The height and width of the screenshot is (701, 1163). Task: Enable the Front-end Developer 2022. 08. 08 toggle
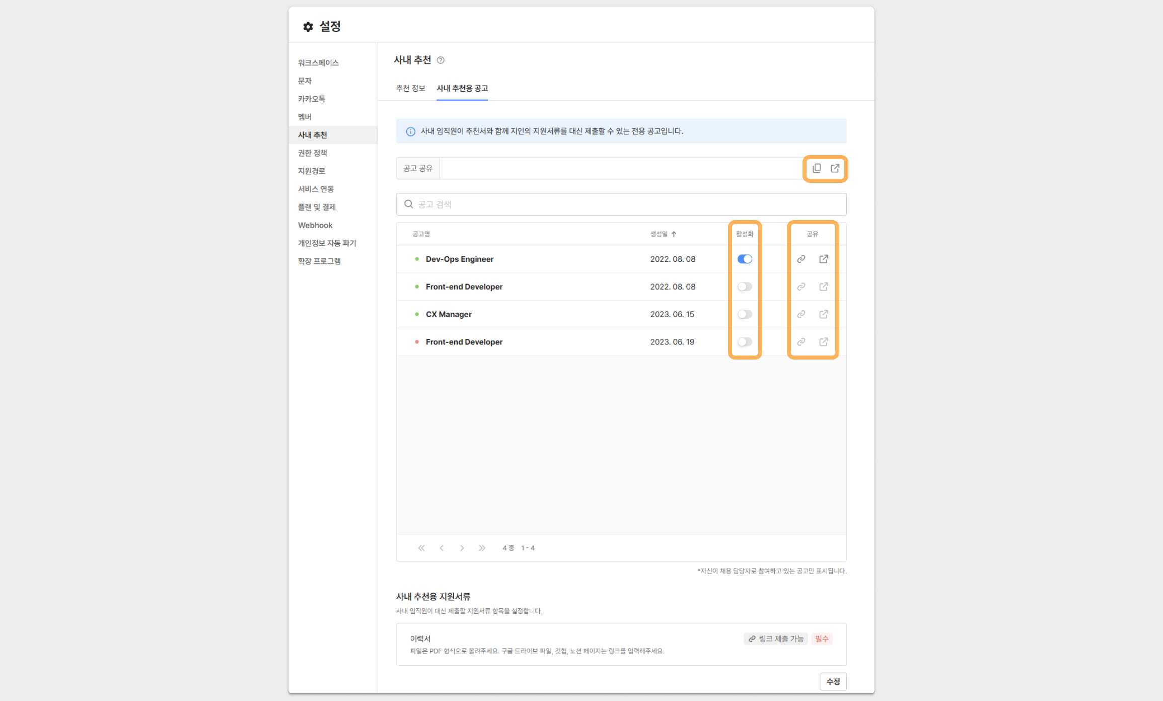coord(745,287)
